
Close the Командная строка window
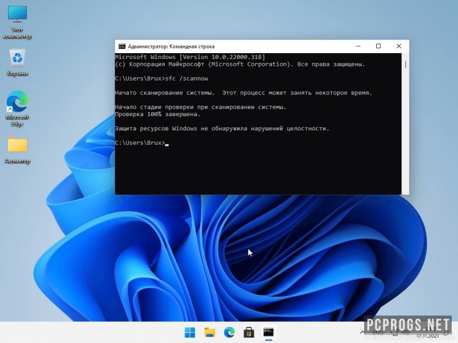click(x=398, y=46)
